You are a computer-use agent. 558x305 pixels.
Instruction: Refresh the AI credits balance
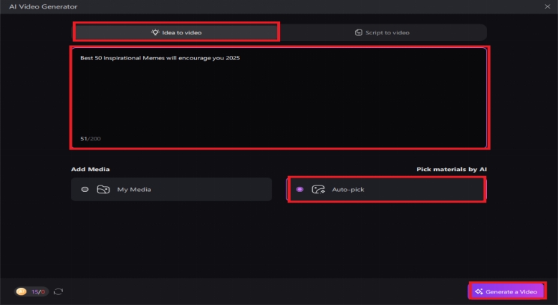click(59, 291)
